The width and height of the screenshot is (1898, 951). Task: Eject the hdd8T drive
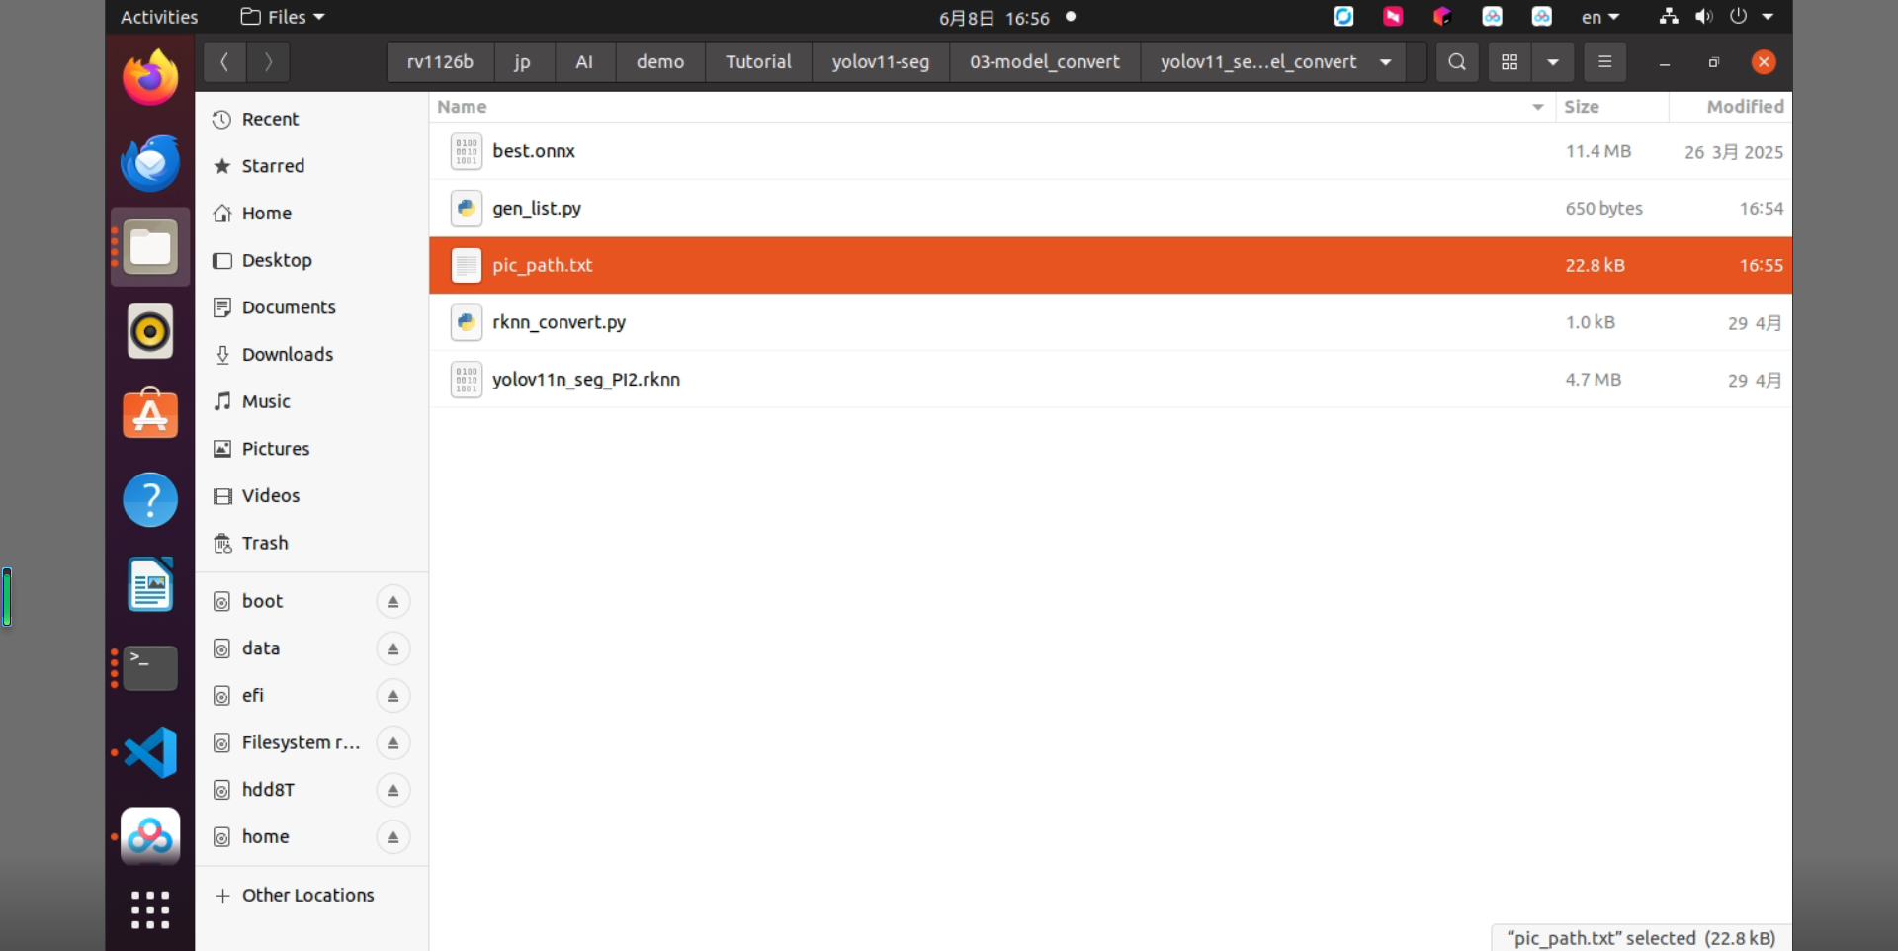[392, 791]
